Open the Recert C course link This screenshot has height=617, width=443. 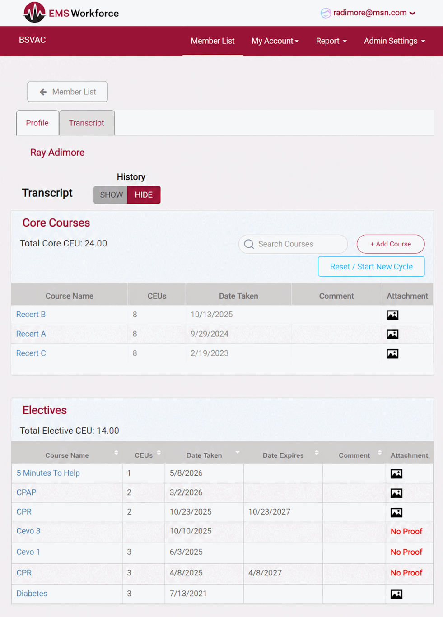(31, 353)
